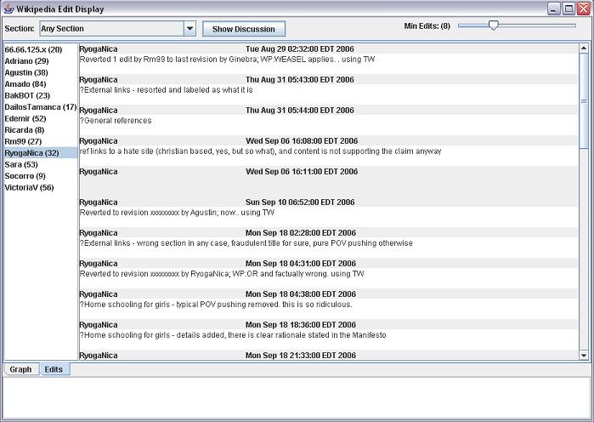Click the Mon Sep 18 02:28:00 edit header

coord(329,233)
